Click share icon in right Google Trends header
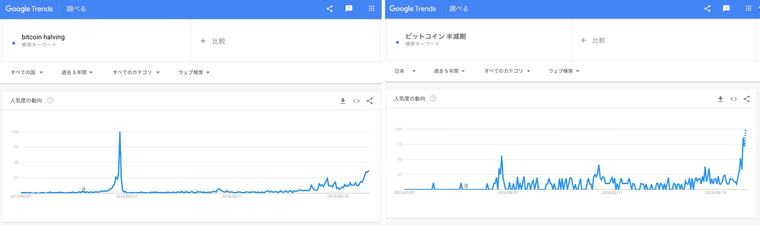Screen dimensions: 760x225 click(x=707, y=9)
